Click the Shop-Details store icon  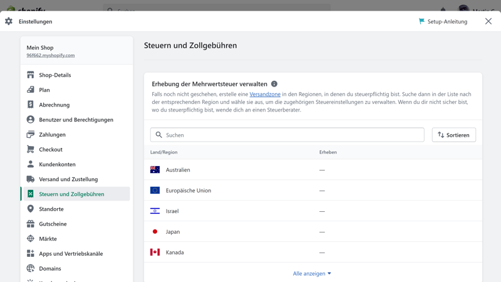tap(30, 75)
